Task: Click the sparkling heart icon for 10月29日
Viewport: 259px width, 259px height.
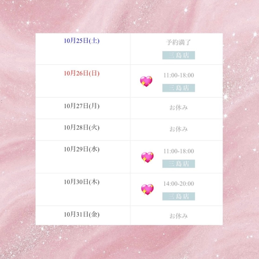Action: click(x=147, y=157)
